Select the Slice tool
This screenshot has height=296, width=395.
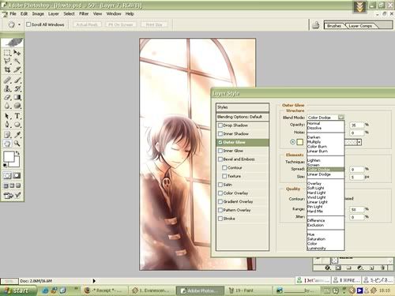17,69
